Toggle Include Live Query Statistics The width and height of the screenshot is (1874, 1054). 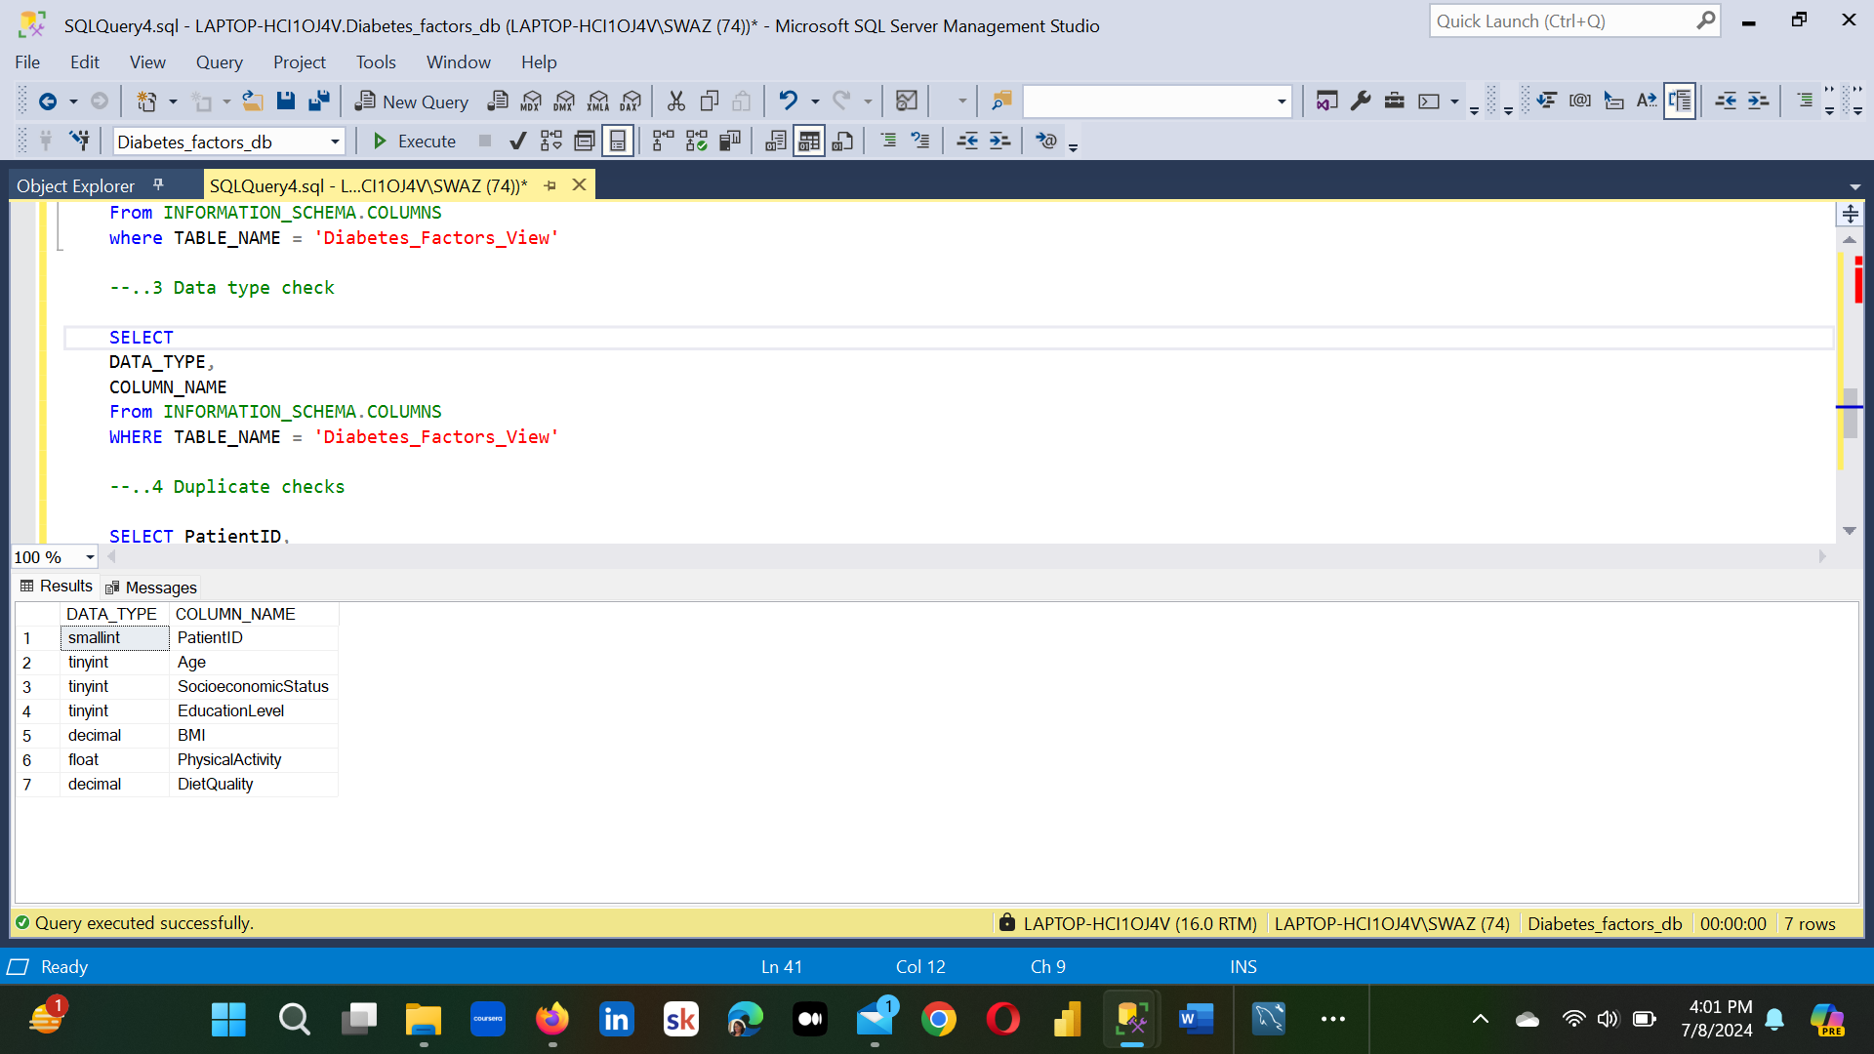point(697,142)
